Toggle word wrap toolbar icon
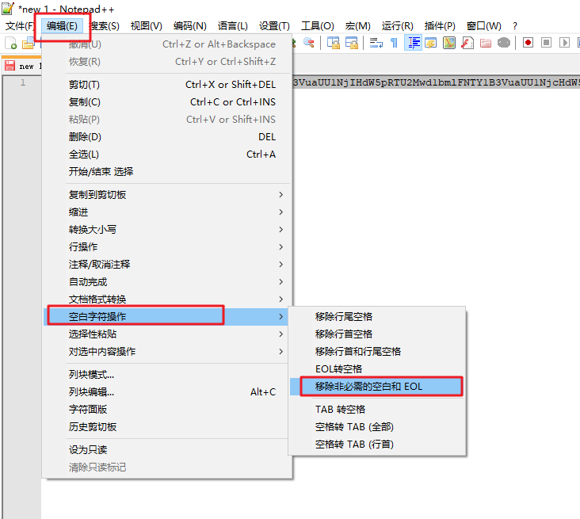The image size is (580, 519). 376,43
